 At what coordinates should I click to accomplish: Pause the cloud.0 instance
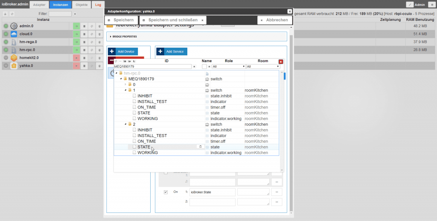click(76, 34)
